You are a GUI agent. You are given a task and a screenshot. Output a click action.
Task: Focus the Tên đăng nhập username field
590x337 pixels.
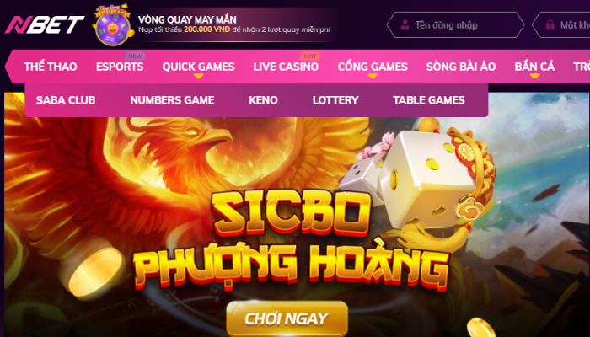pyautogui.click(x=456, y=24)
